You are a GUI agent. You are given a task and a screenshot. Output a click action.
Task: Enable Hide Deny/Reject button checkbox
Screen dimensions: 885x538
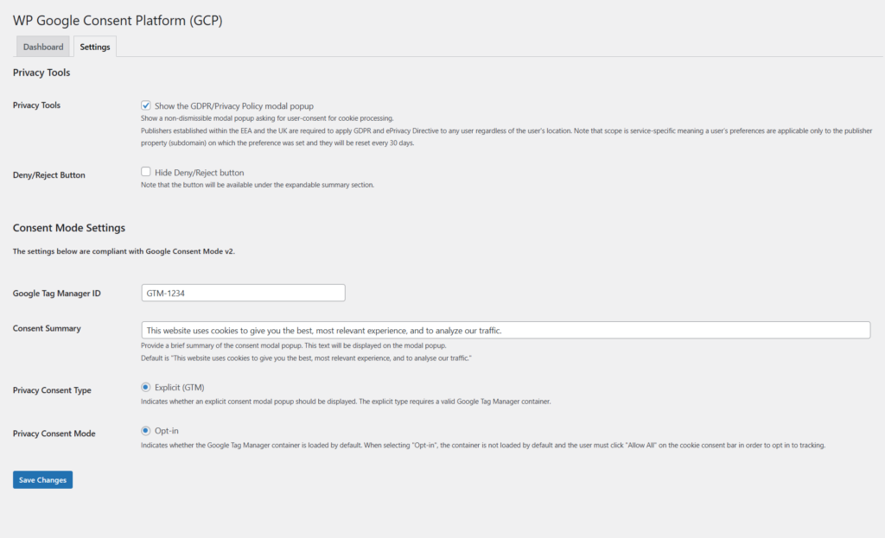click(x=145, y=172)
